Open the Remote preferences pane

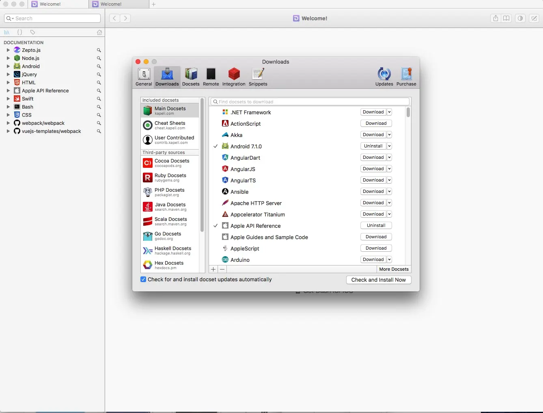(211, 77)
